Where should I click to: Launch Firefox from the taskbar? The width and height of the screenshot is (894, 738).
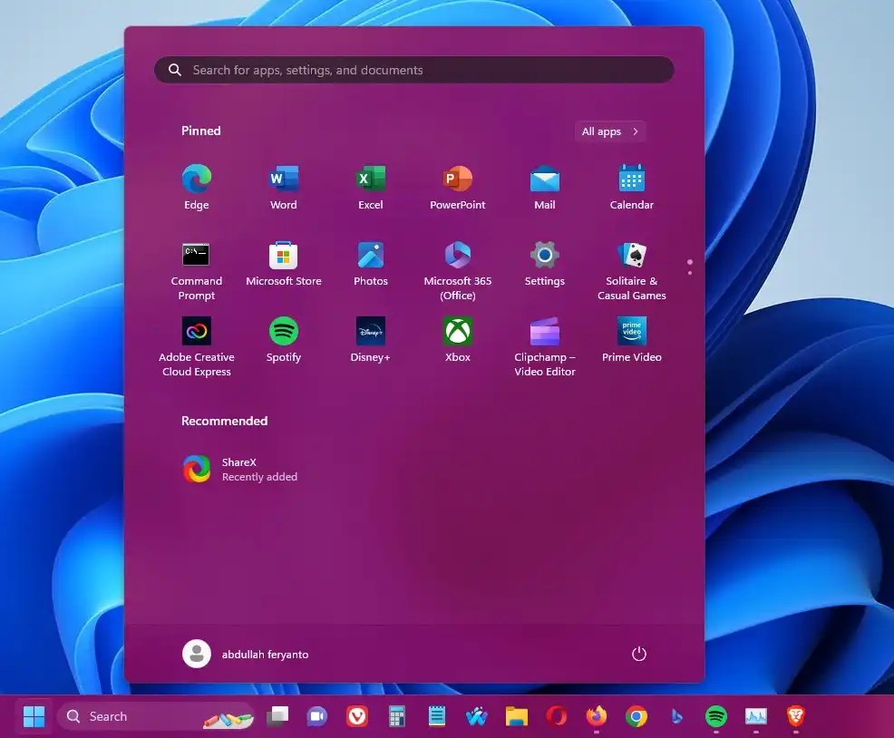click(596, 716)
